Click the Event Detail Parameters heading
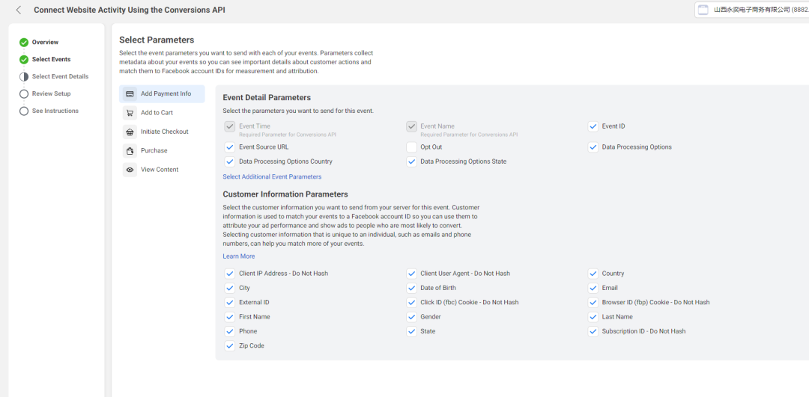Image resolution: width=809 pixels, height=397 pixels. pyautogui.click(x=266, y=97)
